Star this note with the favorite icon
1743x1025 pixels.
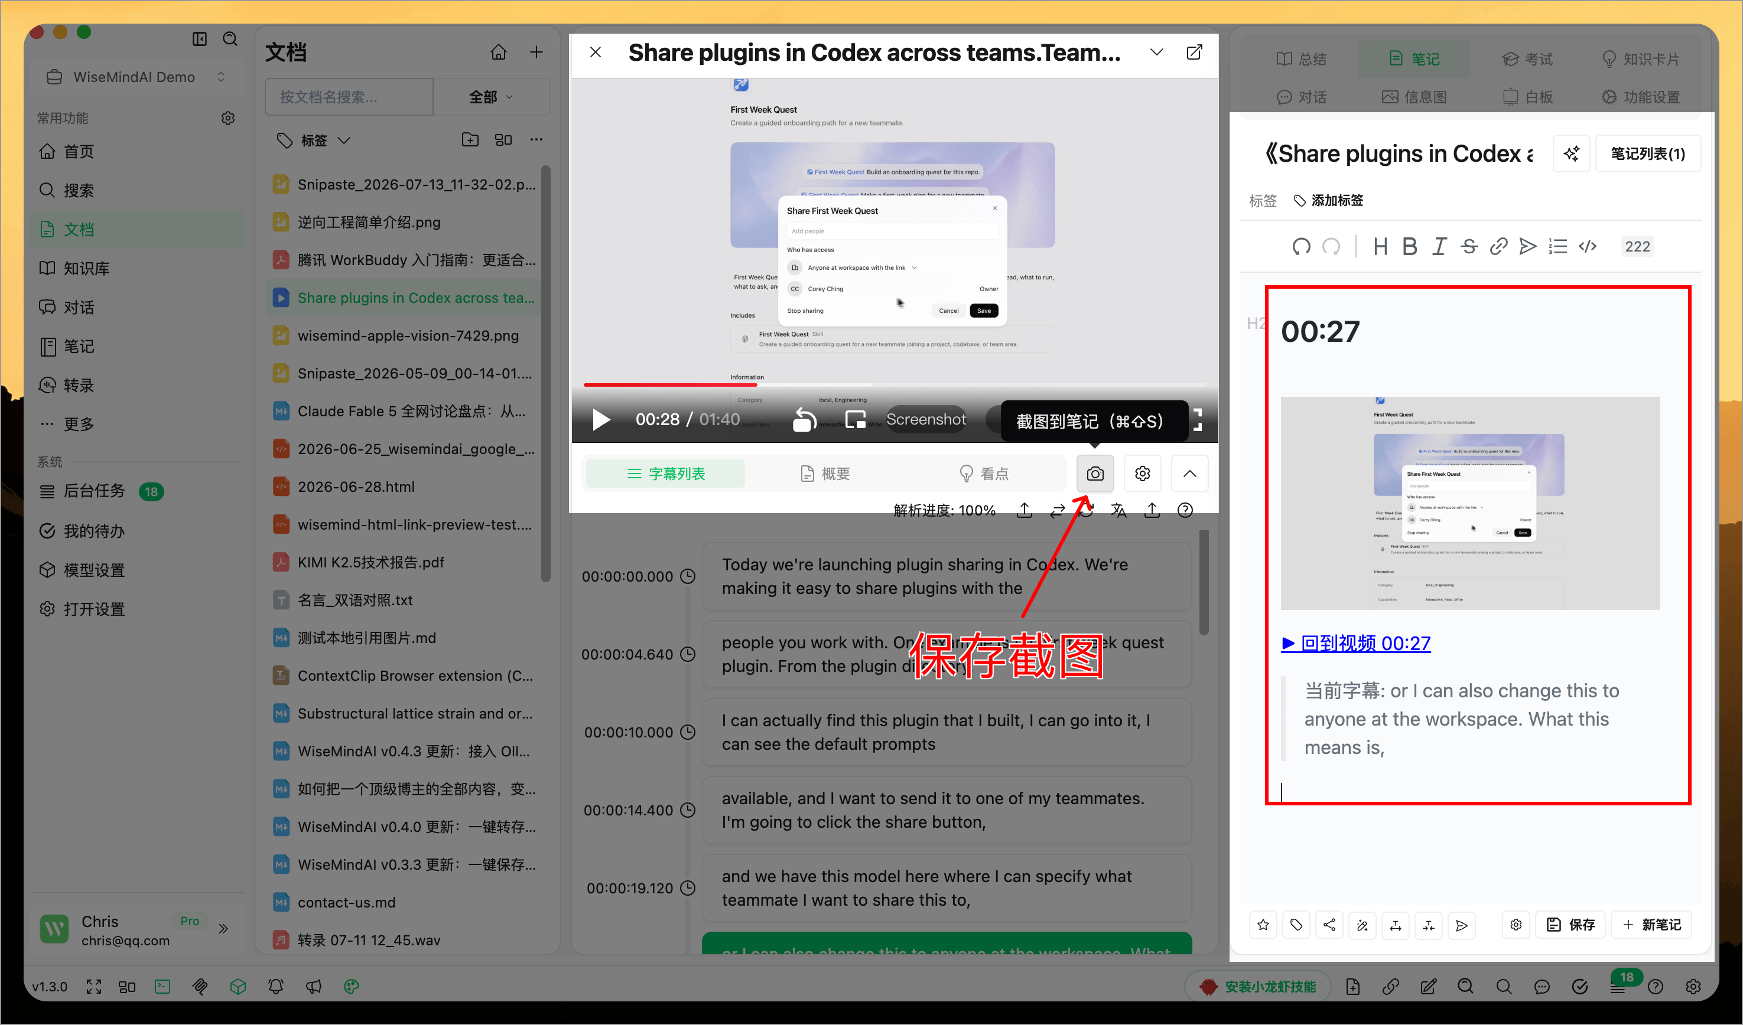click(1263, 925)
